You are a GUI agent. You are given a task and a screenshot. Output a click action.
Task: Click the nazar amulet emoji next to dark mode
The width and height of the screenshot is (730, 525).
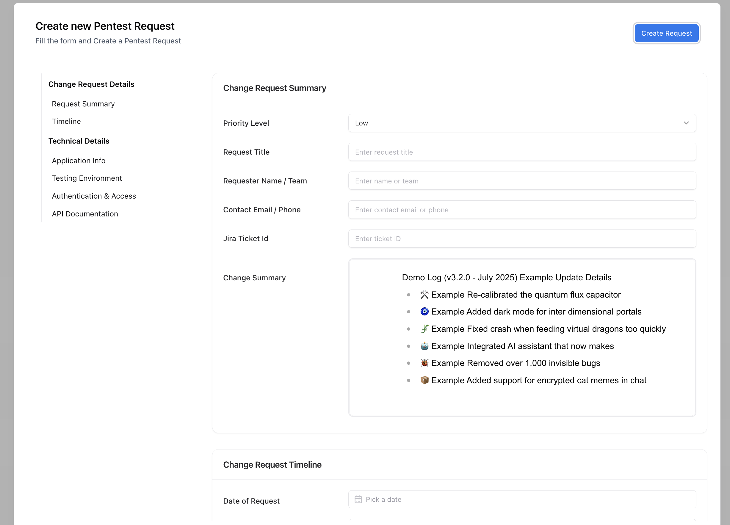coord(424,311)
